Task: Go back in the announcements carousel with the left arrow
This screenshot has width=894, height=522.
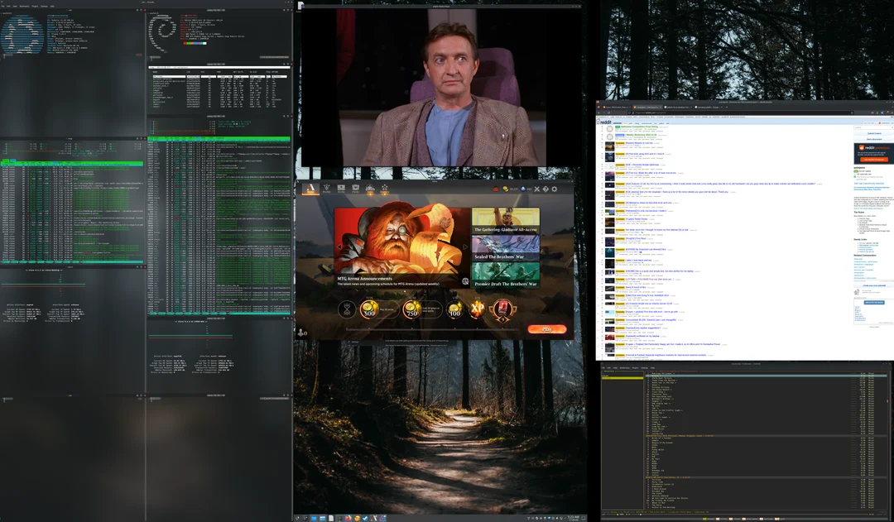Action: [x=339, y=247]
